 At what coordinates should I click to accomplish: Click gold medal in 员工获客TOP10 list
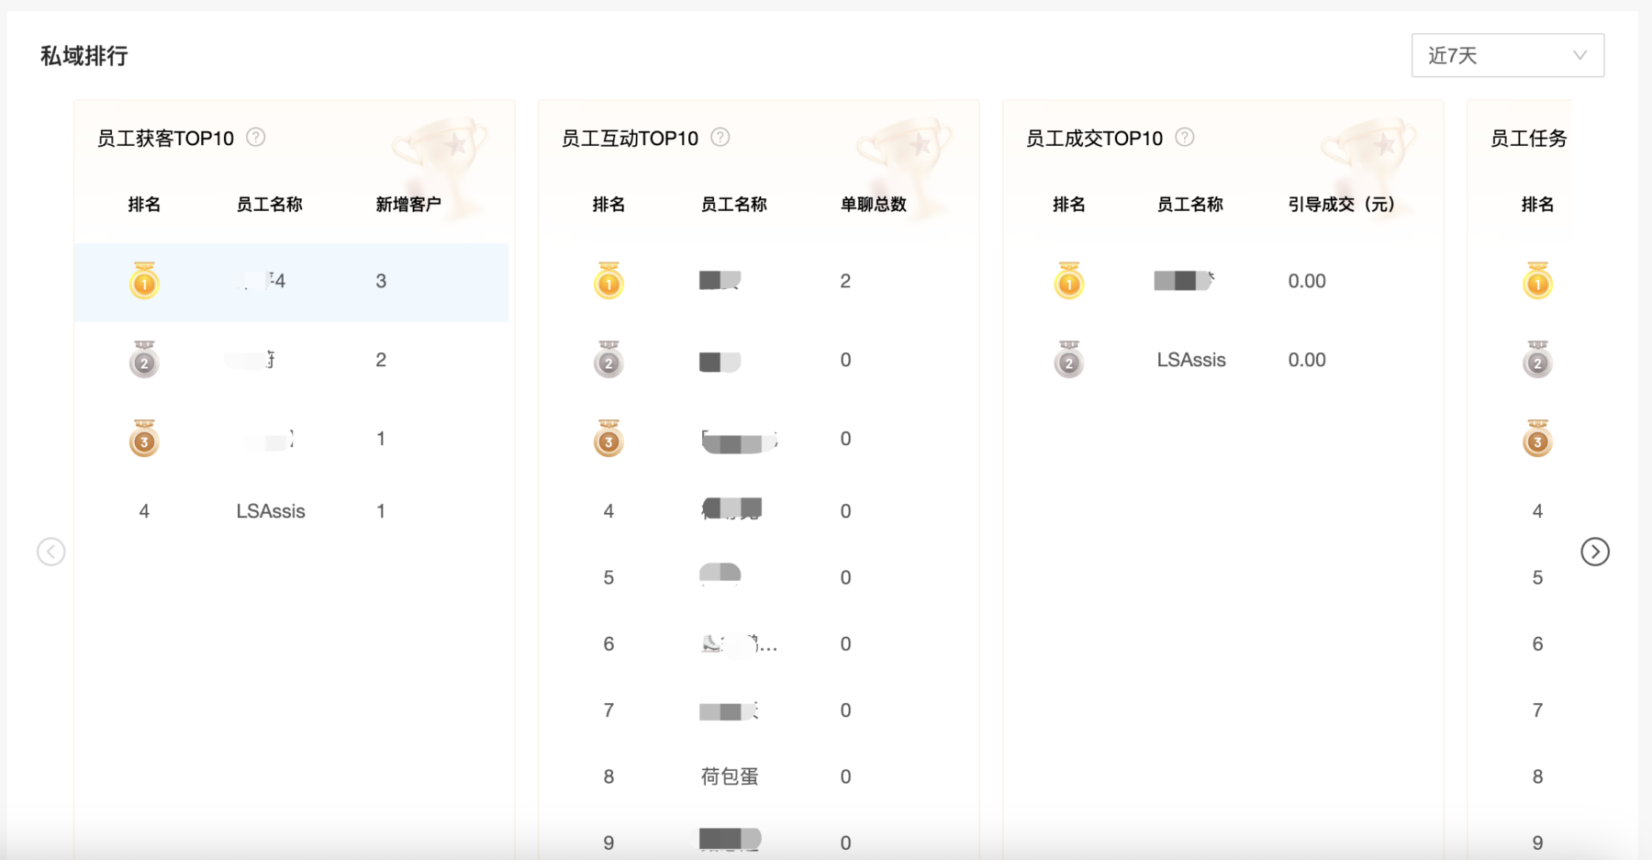(x=144, y=281)
